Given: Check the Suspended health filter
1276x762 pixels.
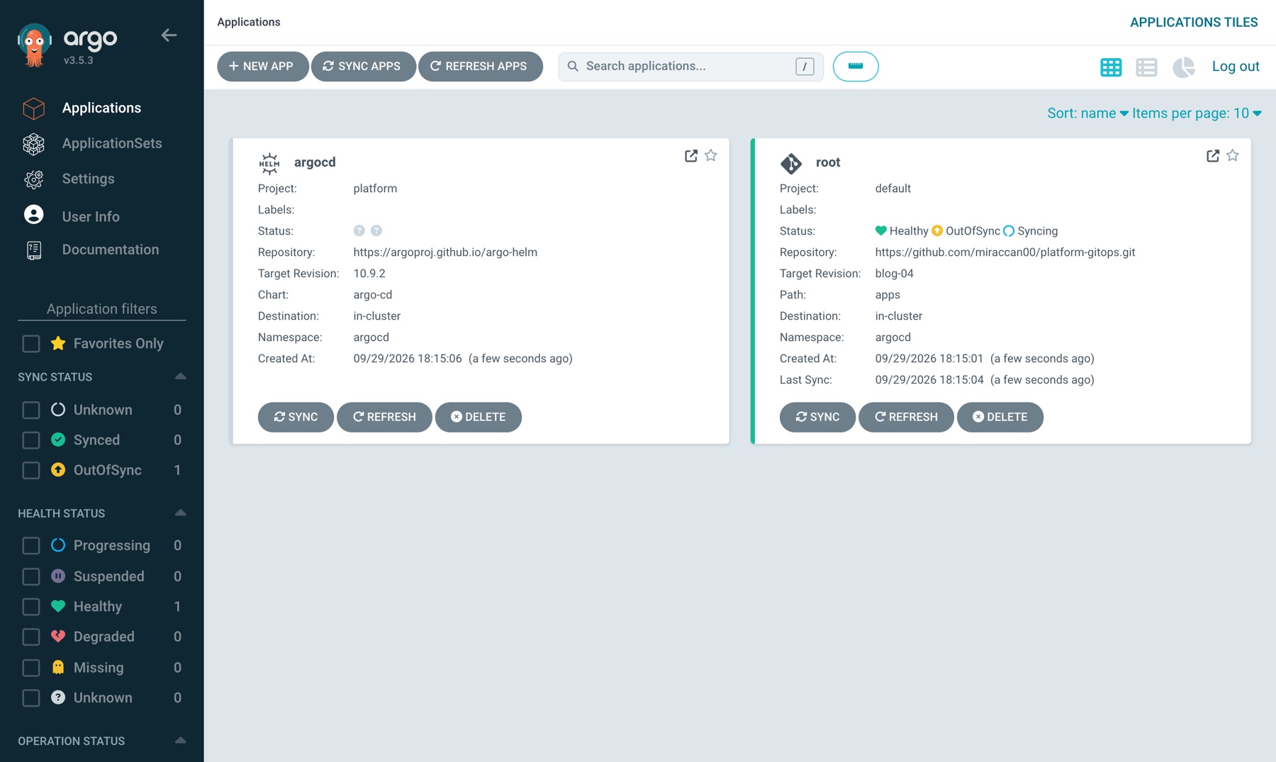Looking at the screenshot, I should [x=31, y=577].
